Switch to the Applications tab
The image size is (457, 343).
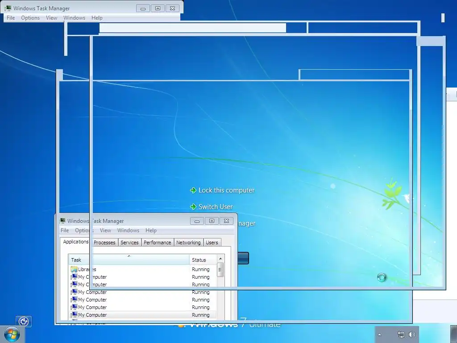click(76, 242)
